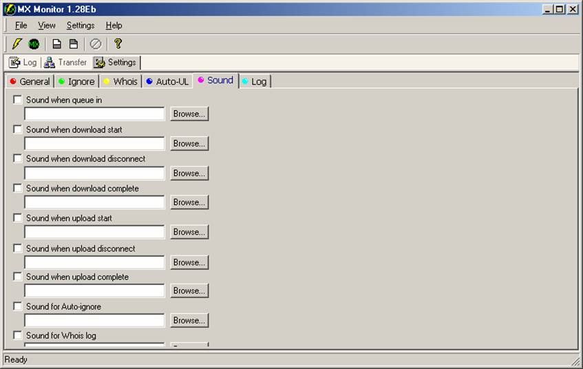Click the second document icon in toolbar
The width and height of the screenshot is (583, 369).
[x=74, y=43]
